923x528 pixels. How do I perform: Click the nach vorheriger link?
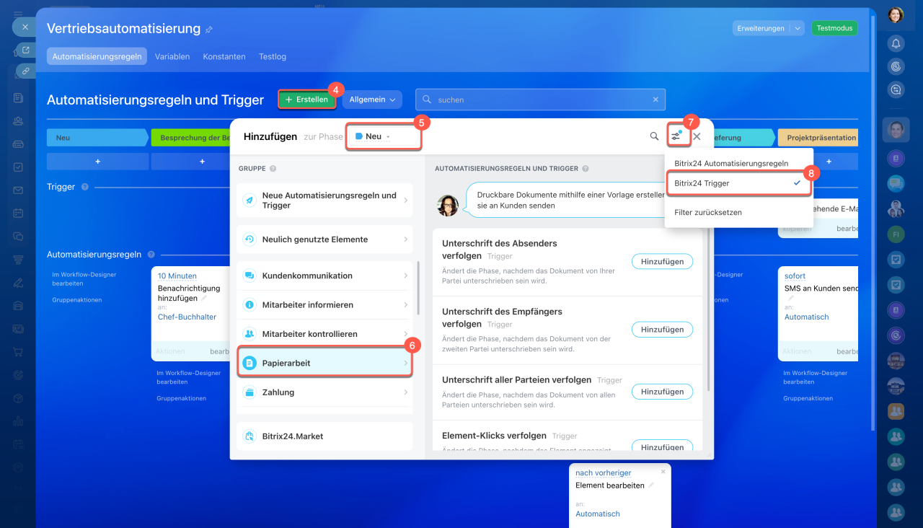coord(604,472)
